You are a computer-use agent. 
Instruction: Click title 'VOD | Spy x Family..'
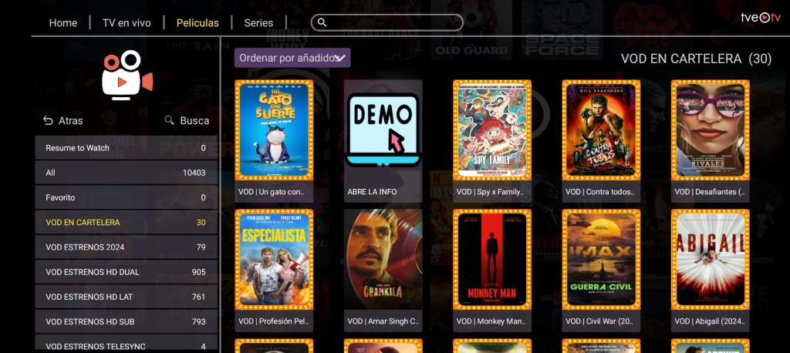[490, 192]
